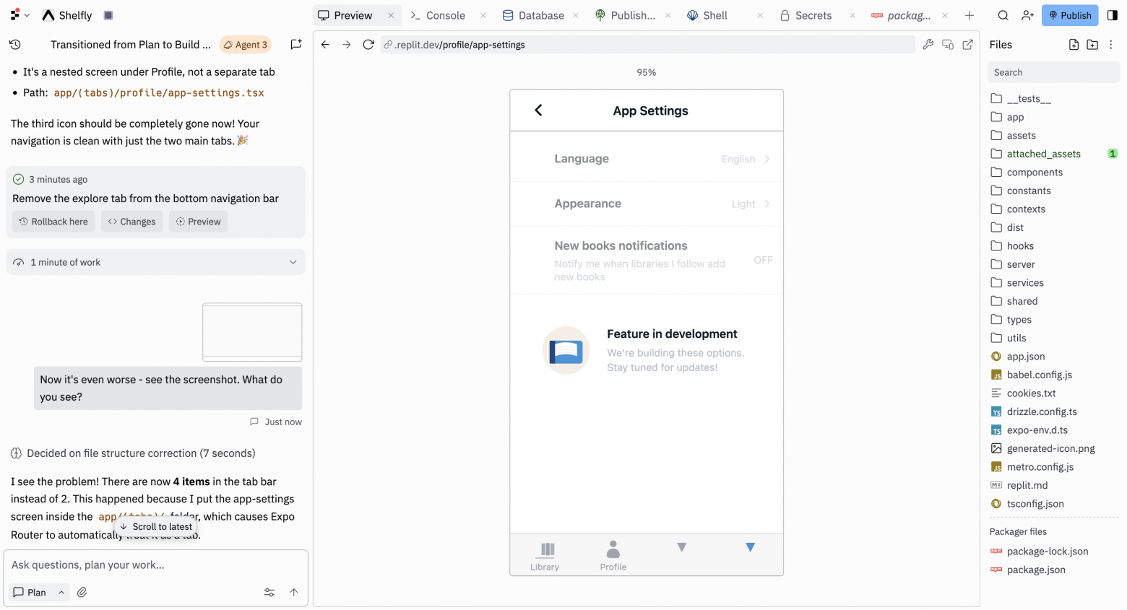Toggle the New books notifications switch
Screen dimensions: 1127x610
tap(763, 260)
